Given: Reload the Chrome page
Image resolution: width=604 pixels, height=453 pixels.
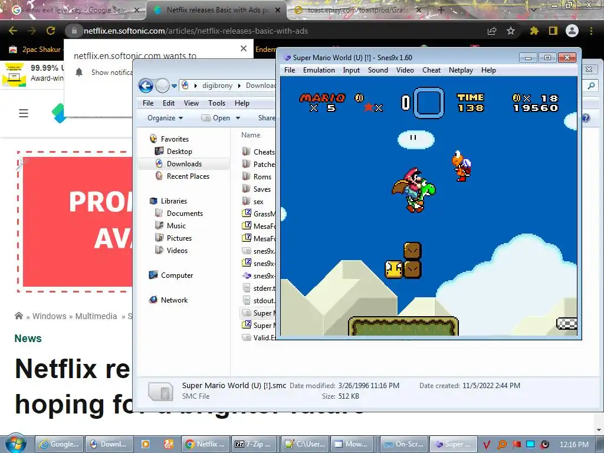Looking at the screenshot, I should [51, 31].
